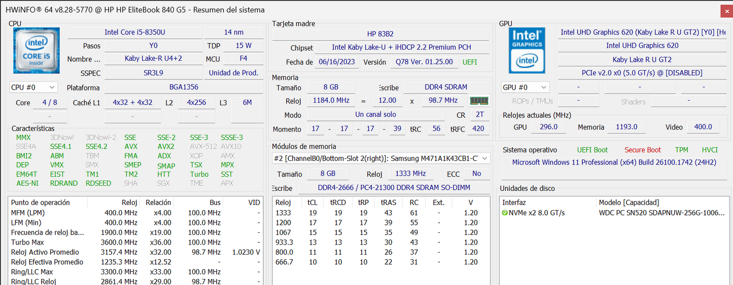Click the DDR4-2666 / PC4-21300 module type field
This screenshot has height=285, width=733.
click(394, 188)
